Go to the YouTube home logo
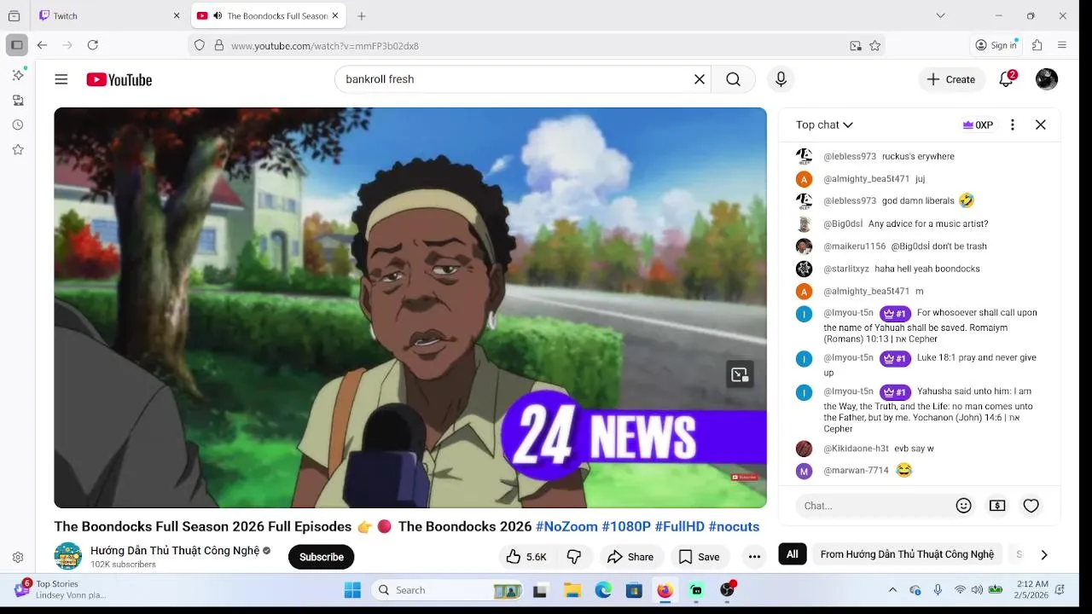The width and height of the screenshot is (1092, 614). click(x=119, y=79)
